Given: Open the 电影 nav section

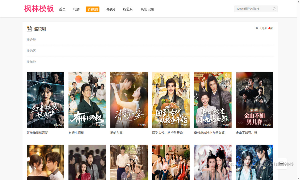Looking at the screenshot, I should [x=77, y=9].
